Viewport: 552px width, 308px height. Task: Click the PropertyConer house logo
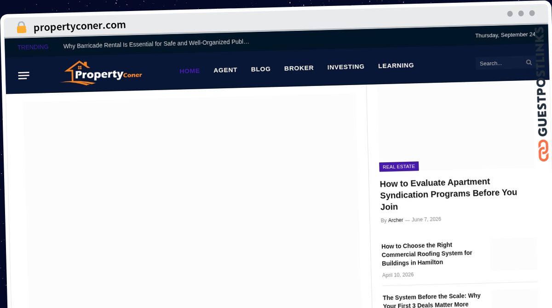pyautogui.click(x=102, y=73)
